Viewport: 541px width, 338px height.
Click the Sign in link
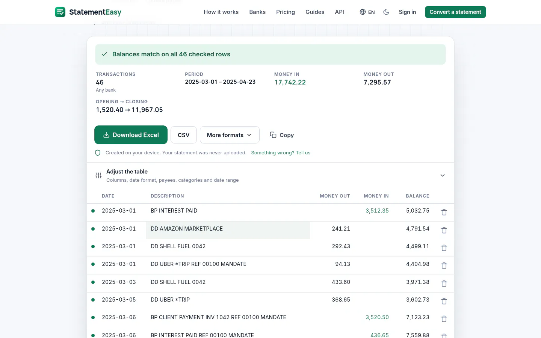[x=407, y=12]
